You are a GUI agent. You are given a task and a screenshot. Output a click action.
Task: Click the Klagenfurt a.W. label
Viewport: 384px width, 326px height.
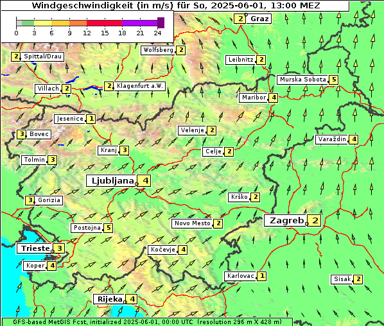tap(139, 86)
